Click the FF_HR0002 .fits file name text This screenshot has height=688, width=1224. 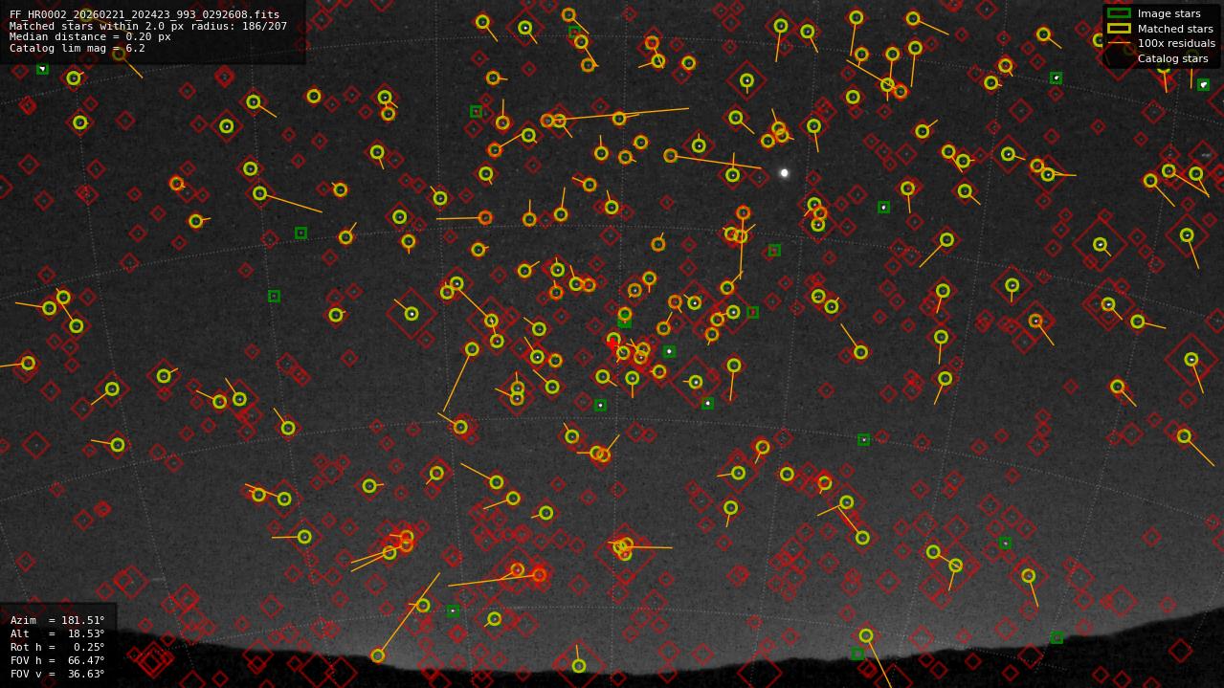(x=145, y=15)
